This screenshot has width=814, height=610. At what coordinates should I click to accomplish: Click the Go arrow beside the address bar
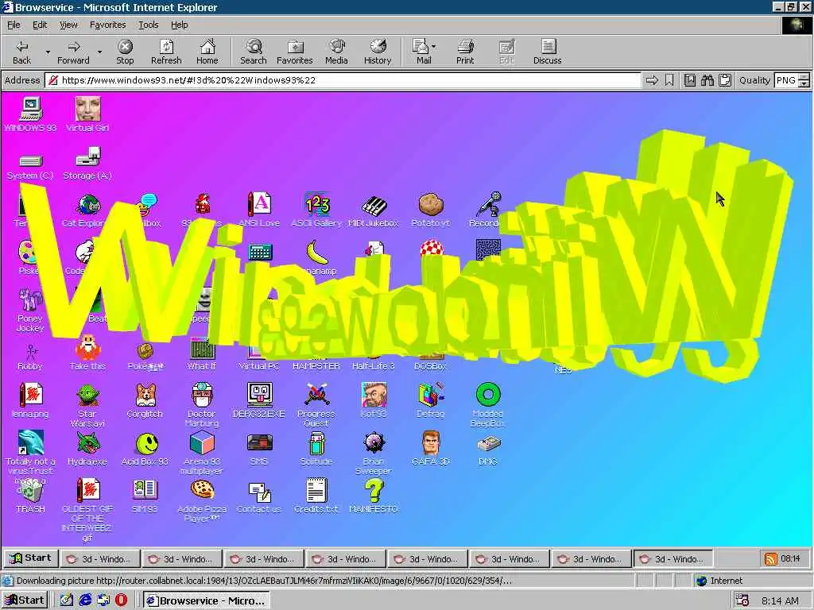coord(652,80)
